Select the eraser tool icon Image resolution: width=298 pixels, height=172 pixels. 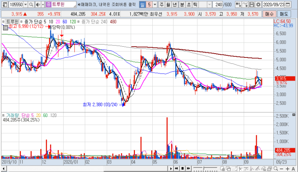click(264, 169)
